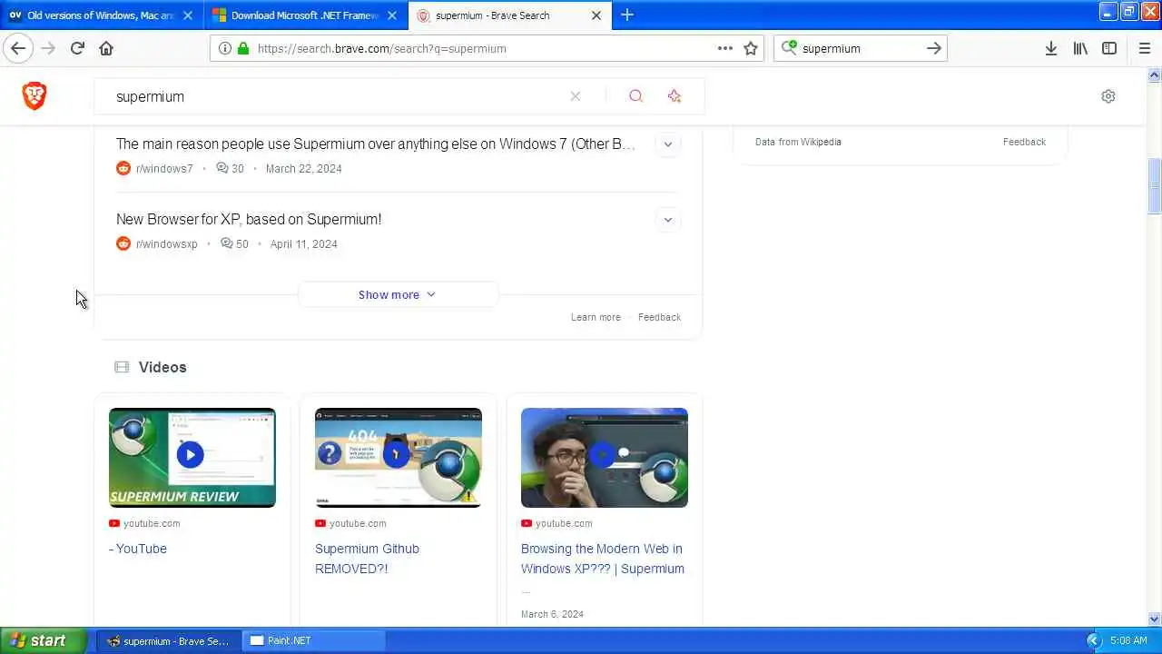Image resolution: width=1162 pixels, height=654 pixels.
Task: Ask AI with the sparkle icon
Action: click(674, 96)
